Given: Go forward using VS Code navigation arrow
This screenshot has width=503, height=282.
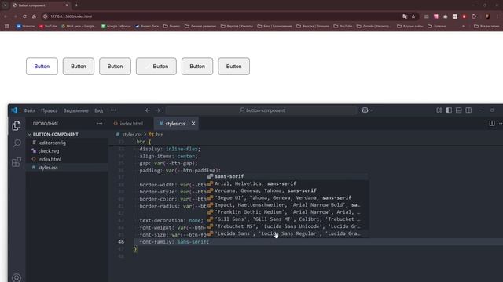Looking at the screenshot, I should (x=157, y=110).
